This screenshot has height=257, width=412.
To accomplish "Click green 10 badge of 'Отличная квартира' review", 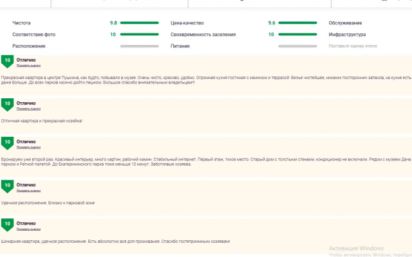I will coord(7,105).
